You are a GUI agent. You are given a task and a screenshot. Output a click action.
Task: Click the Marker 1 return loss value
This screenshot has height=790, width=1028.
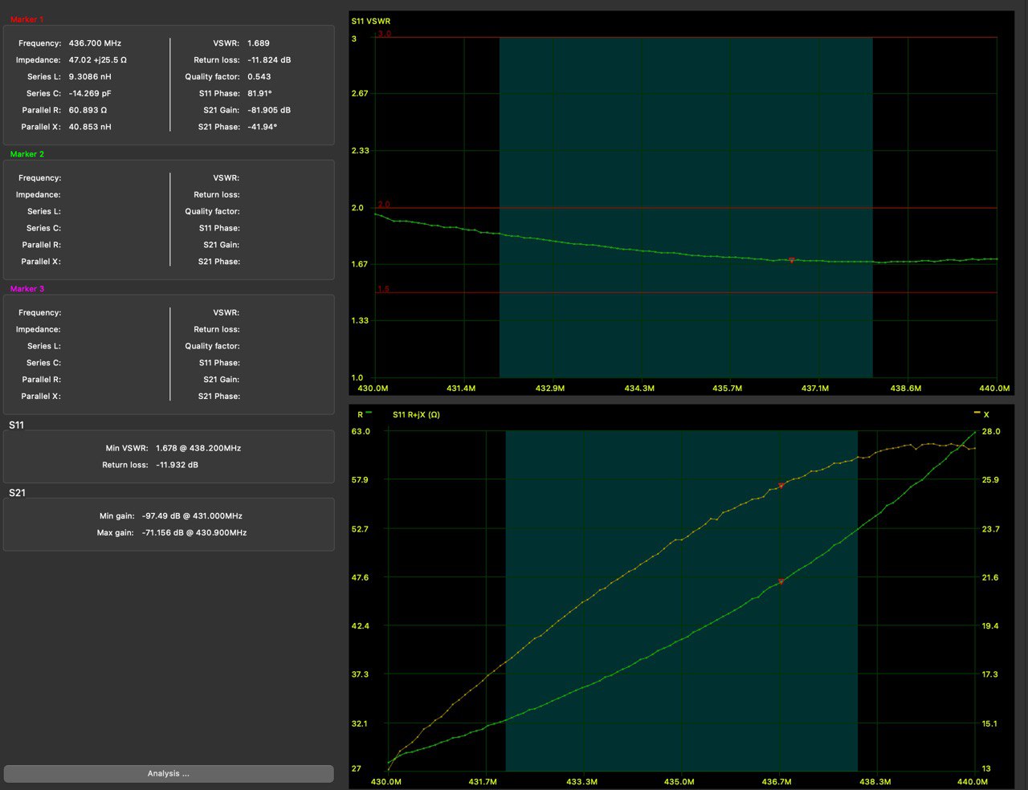coord(269,60)
